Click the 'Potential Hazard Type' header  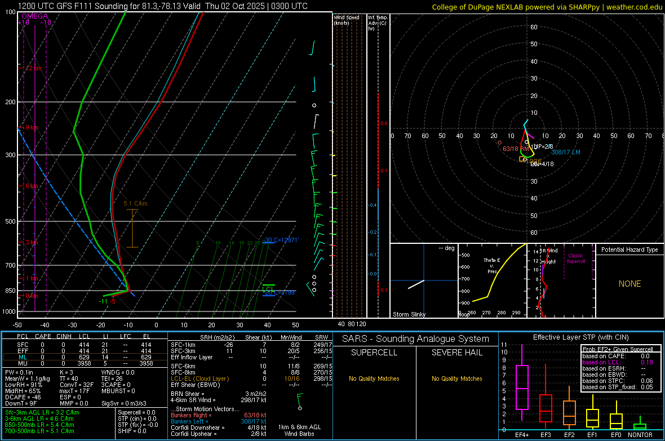point(629,250)
